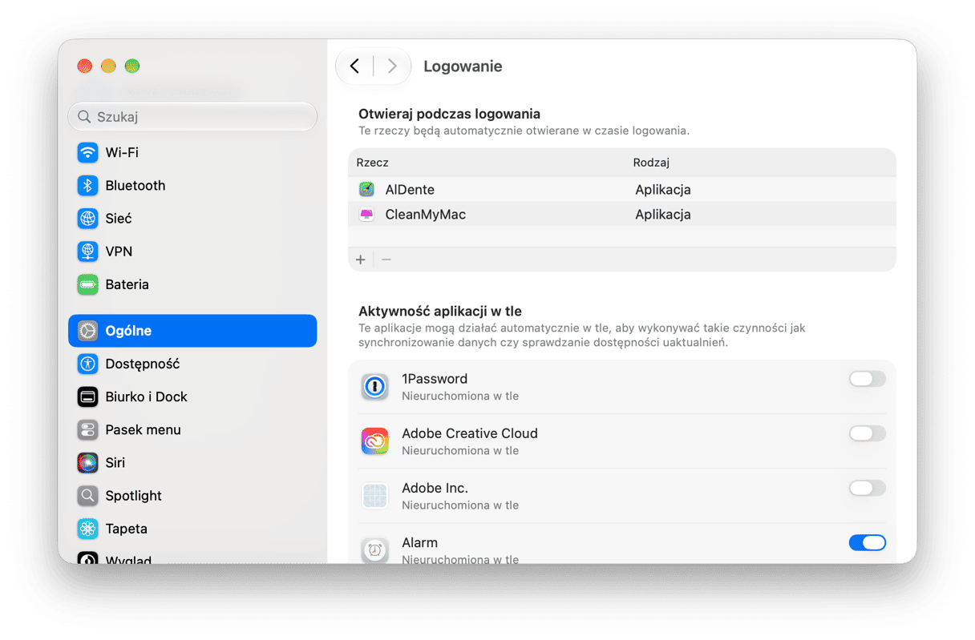This screenshot has width=975, height=640.
Task: Select Ogólne in the sidebar
Action: (x=192, y=331)
